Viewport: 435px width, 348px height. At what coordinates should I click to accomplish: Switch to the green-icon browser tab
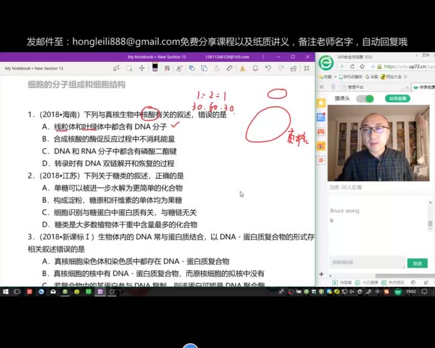(x=424, y=87)
